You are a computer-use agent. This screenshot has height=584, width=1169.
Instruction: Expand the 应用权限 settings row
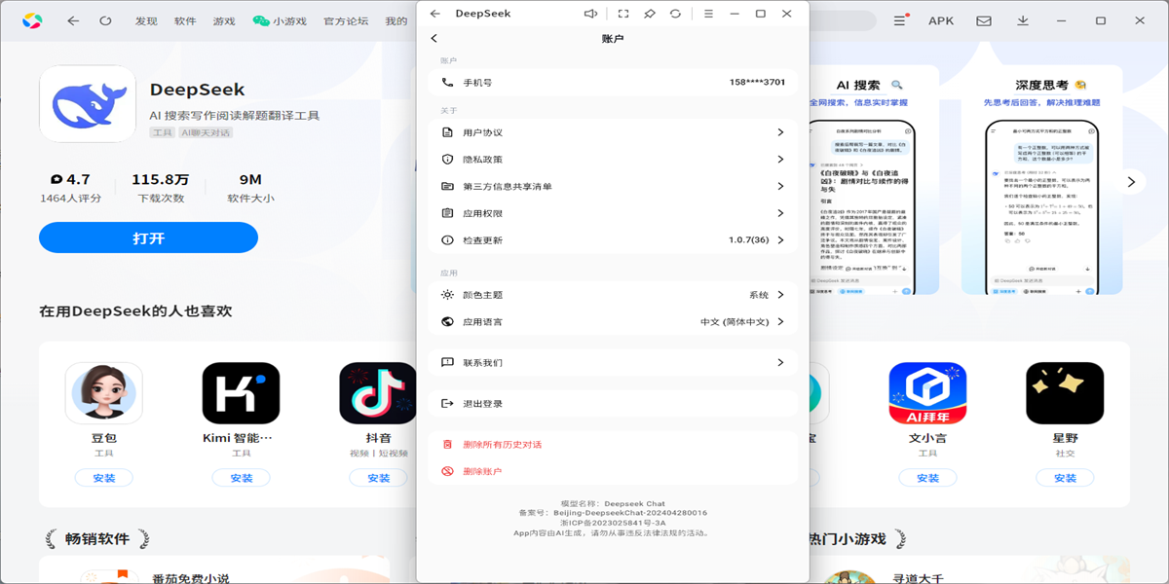612,212
